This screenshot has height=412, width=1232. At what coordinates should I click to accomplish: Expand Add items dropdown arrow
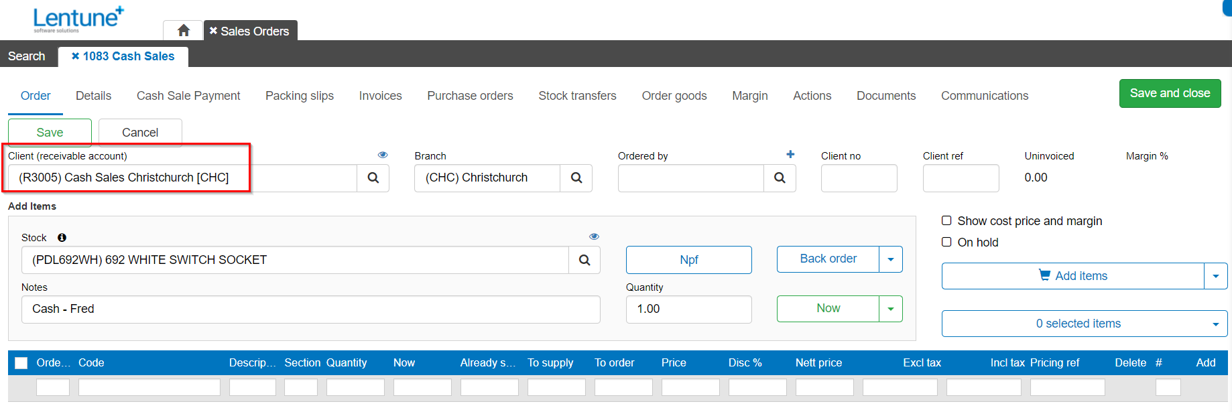click(x=1216, y=276)
